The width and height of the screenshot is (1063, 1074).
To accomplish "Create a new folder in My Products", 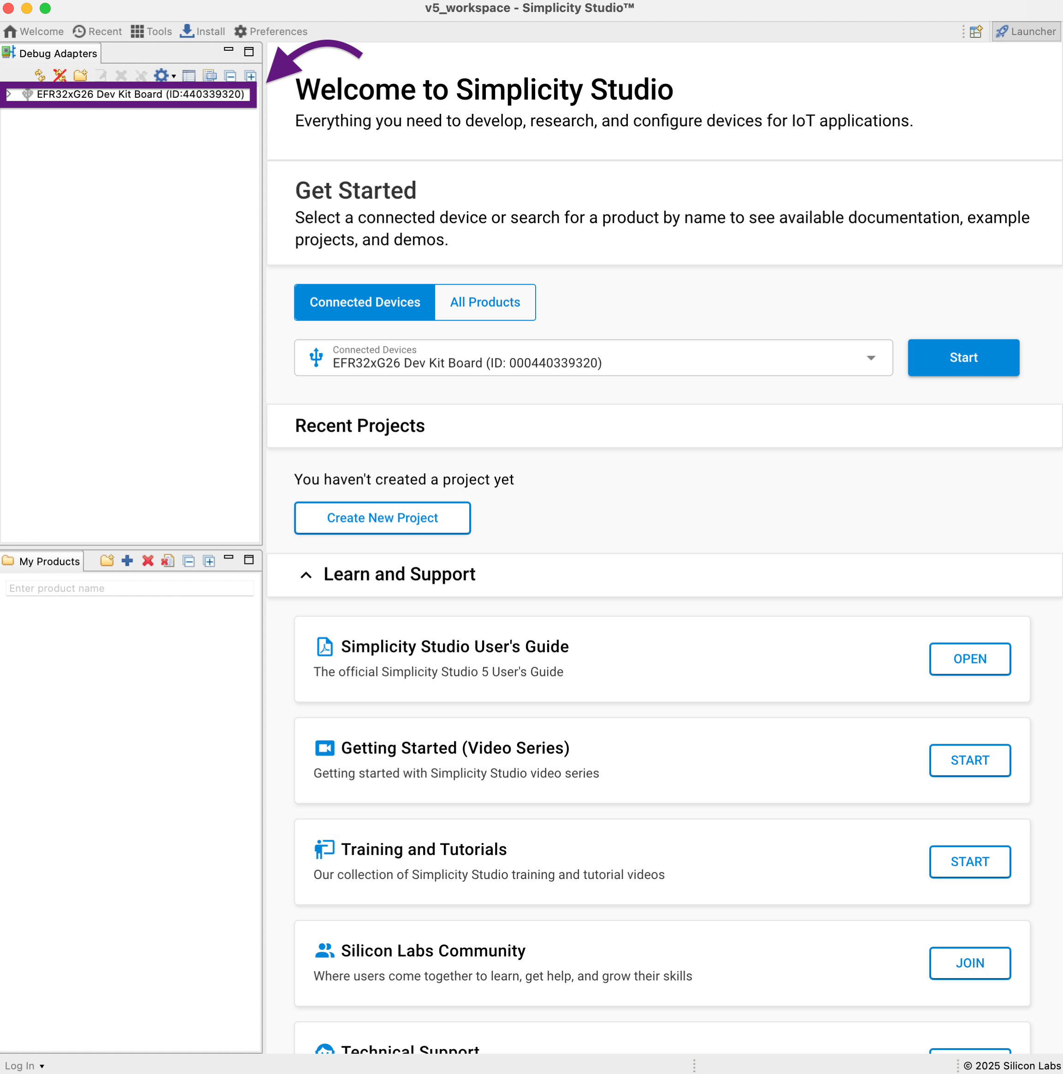I will pyautogui.click(x=107, y=560).
